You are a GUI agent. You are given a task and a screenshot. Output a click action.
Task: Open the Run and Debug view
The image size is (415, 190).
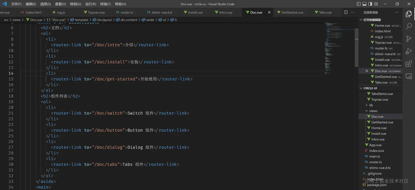(409, 51)
